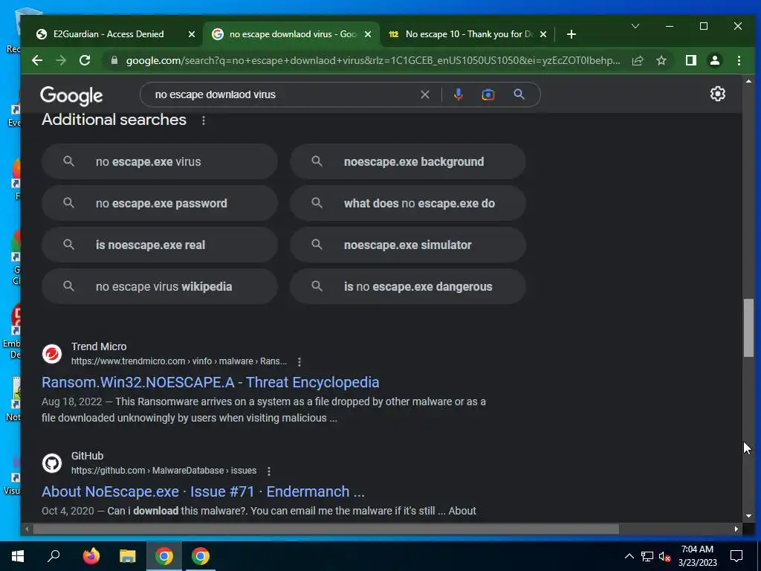Click the scroll down arrow of page
This screenshot has height=571, width=761.
click(x=748, y=516)
